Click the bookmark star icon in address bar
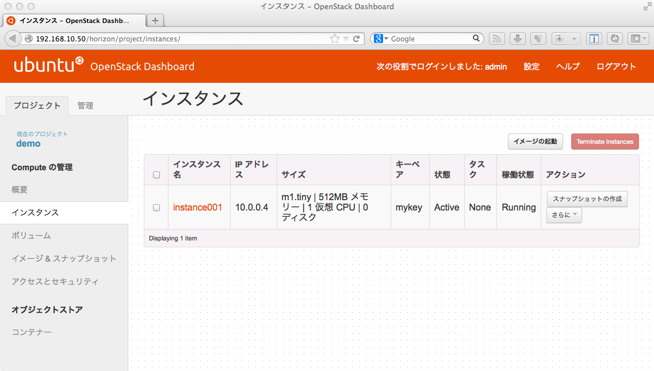This screenshot has height=371, width=654. 335,39
